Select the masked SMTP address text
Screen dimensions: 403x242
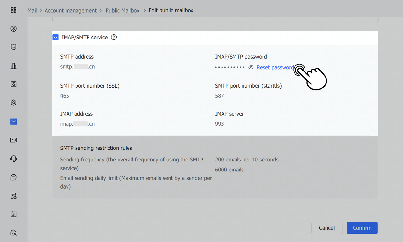77,66
